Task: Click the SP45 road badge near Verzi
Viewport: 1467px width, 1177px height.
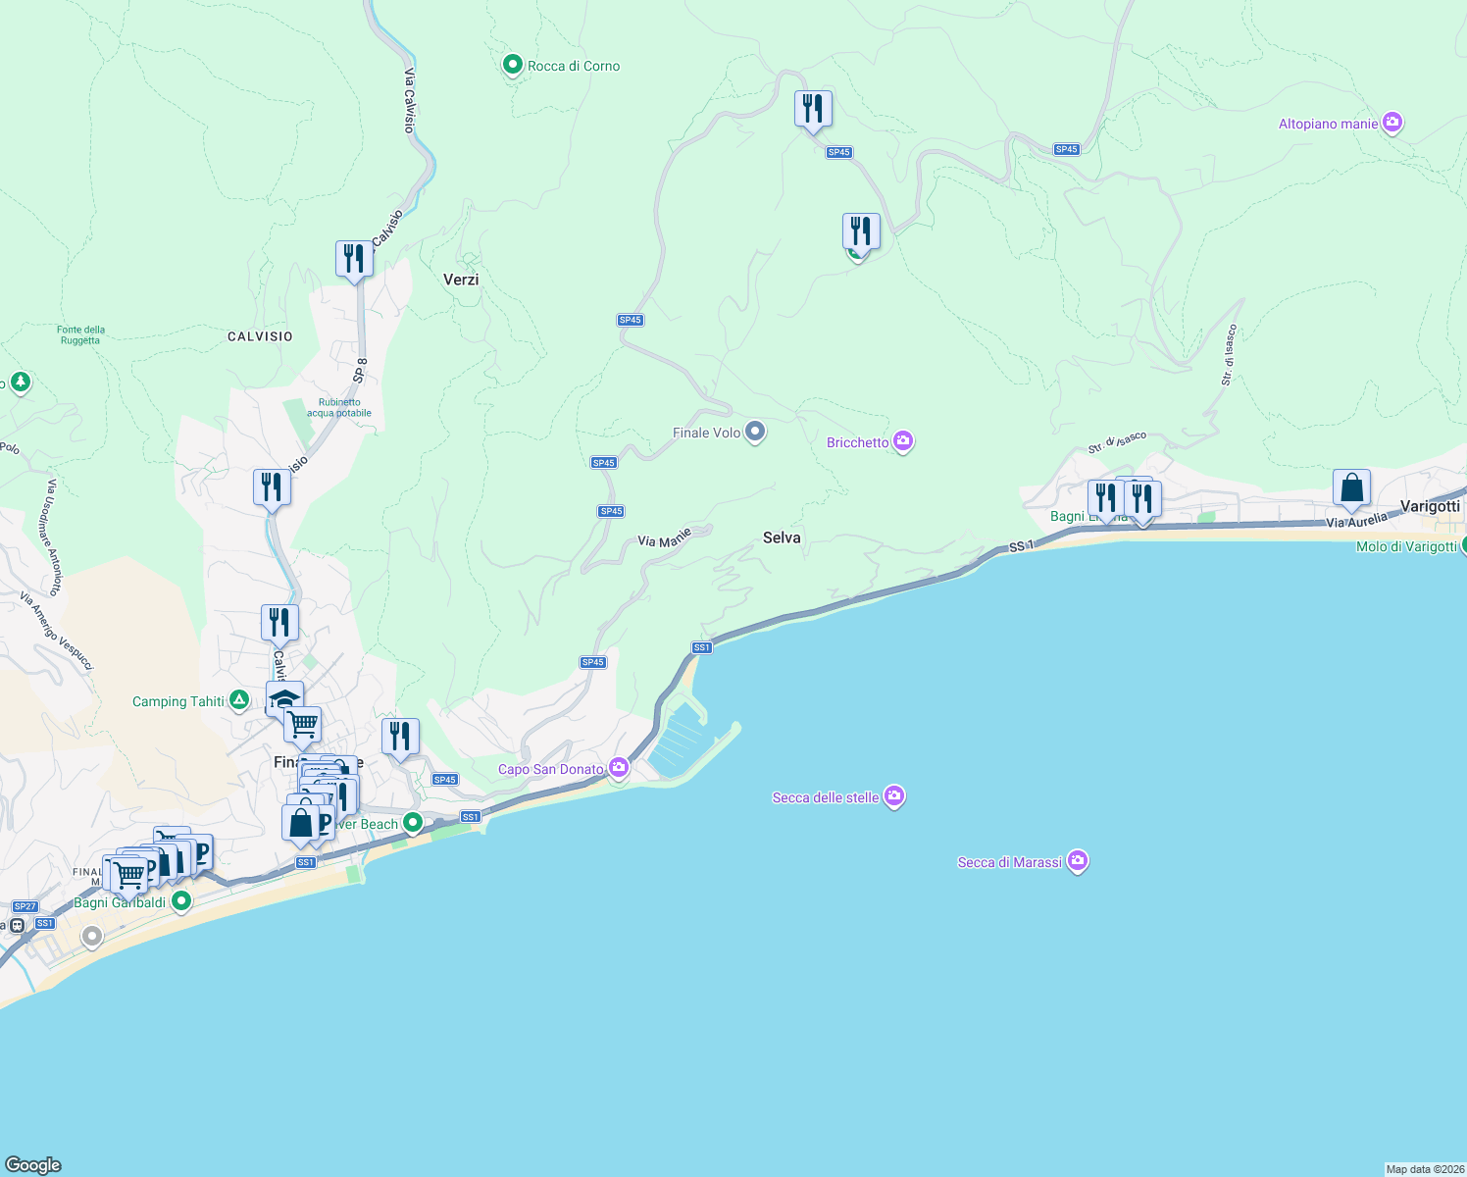Action: click(x=629, y=319)
